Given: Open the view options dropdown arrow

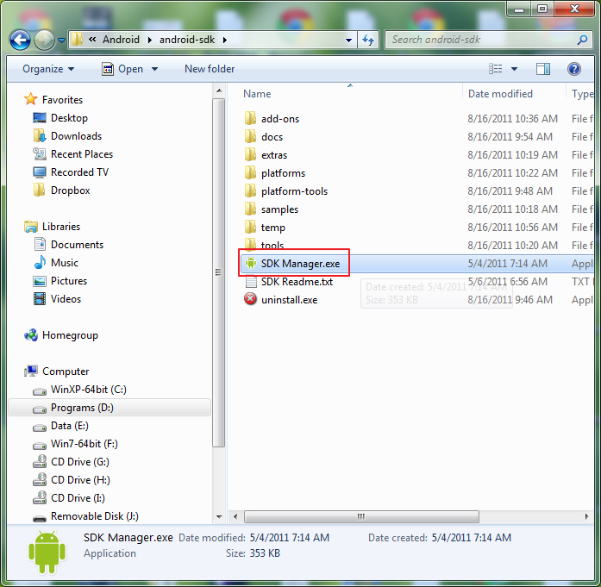Looking at the screenshot, I should tap(515, 69).
